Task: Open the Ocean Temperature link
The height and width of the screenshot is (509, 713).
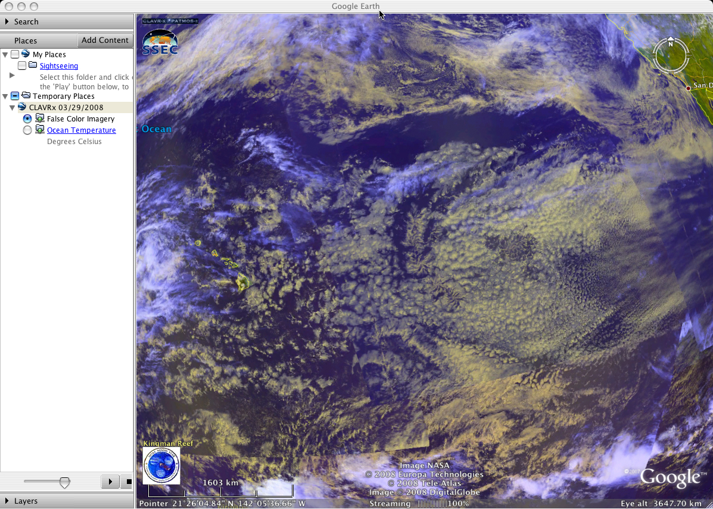Action: tap(82, 130)
